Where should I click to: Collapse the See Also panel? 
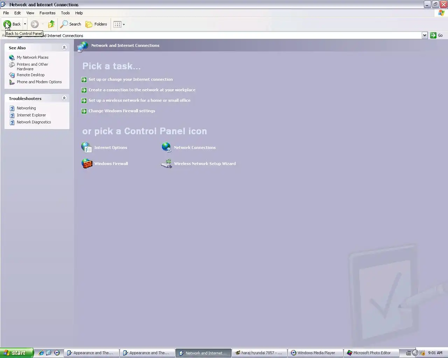point(64,48)
